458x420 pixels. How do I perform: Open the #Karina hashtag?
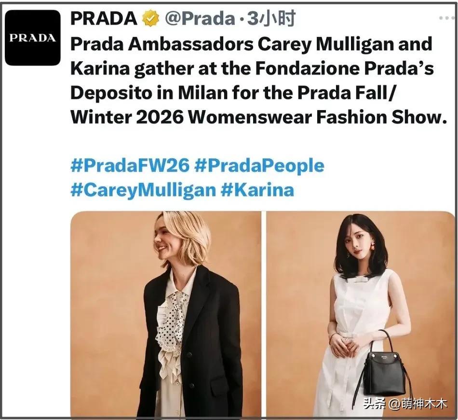tap(257, 190)
